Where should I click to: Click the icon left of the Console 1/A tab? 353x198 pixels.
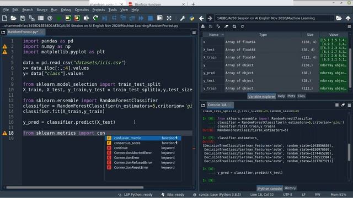[203, 105]
